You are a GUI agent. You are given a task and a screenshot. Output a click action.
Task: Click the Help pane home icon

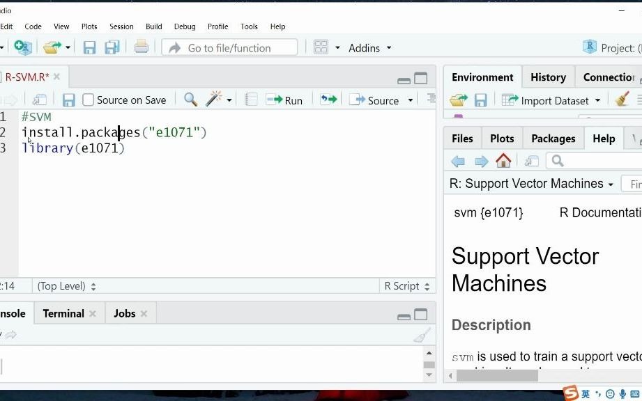coord(503,162)
